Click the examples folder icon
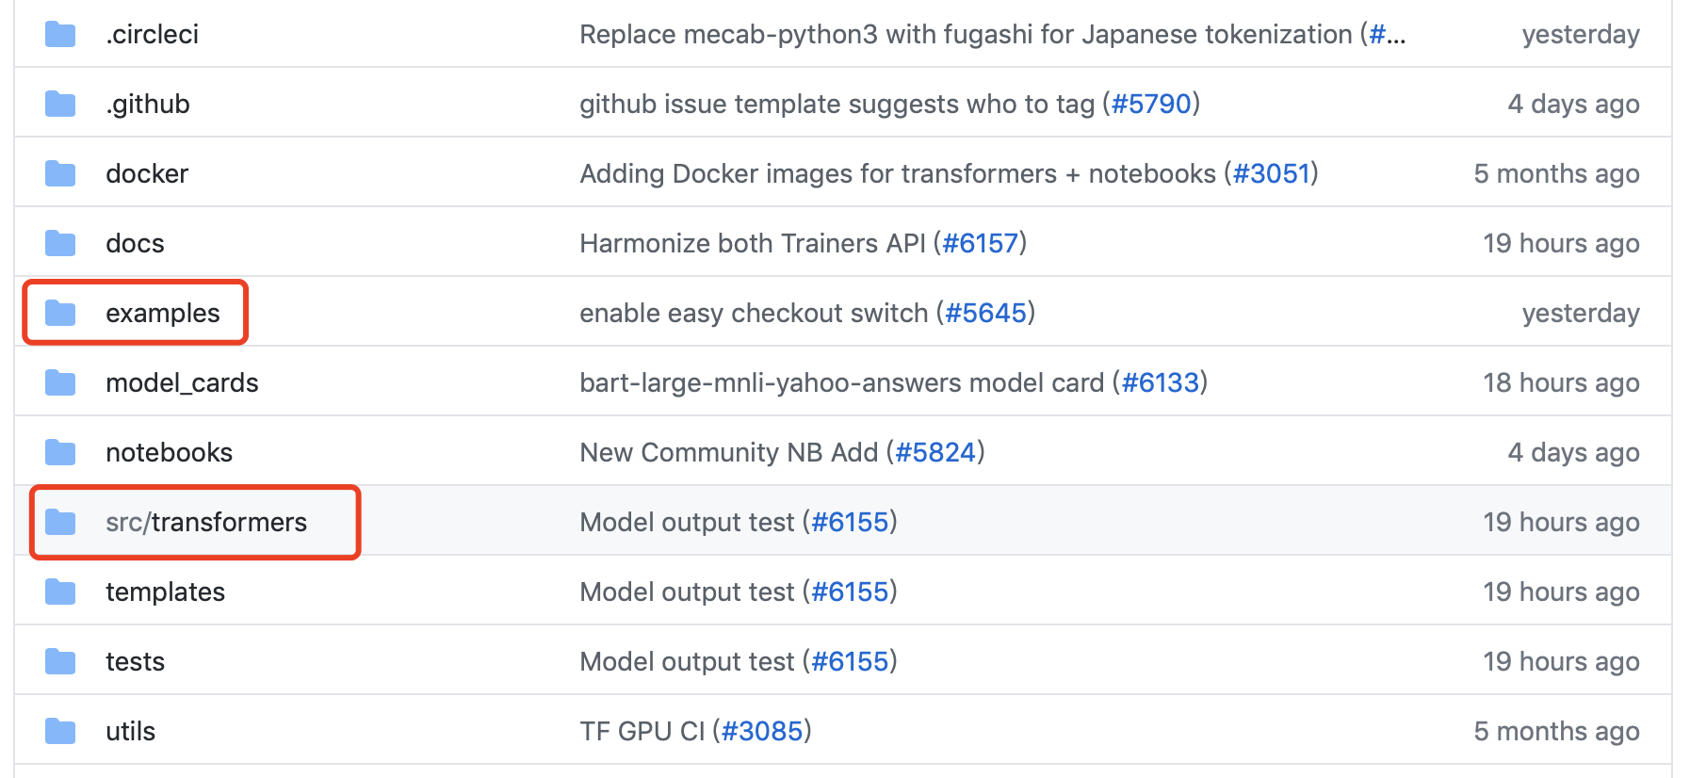 pyautogui.click(x=60, y=314)
